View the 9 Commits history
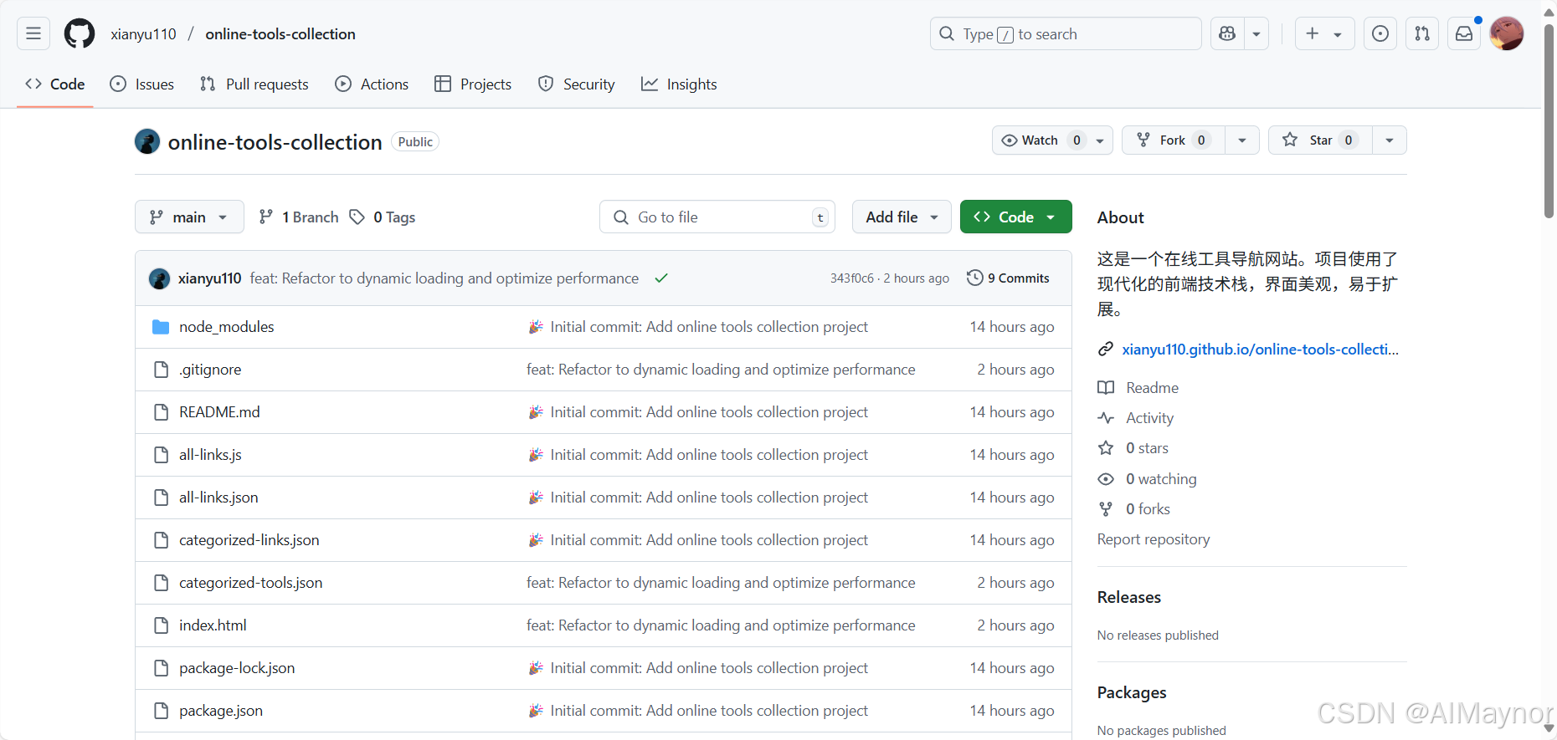This screenshot has width=1557, height=740. coord(1008,278)
